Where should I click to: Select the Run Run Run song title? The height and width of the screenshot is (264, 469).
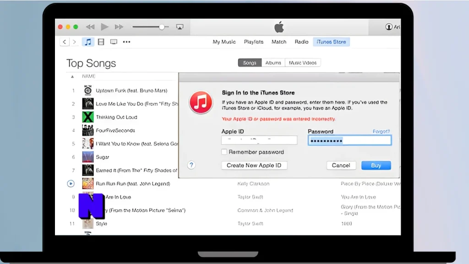pos(133,183)
